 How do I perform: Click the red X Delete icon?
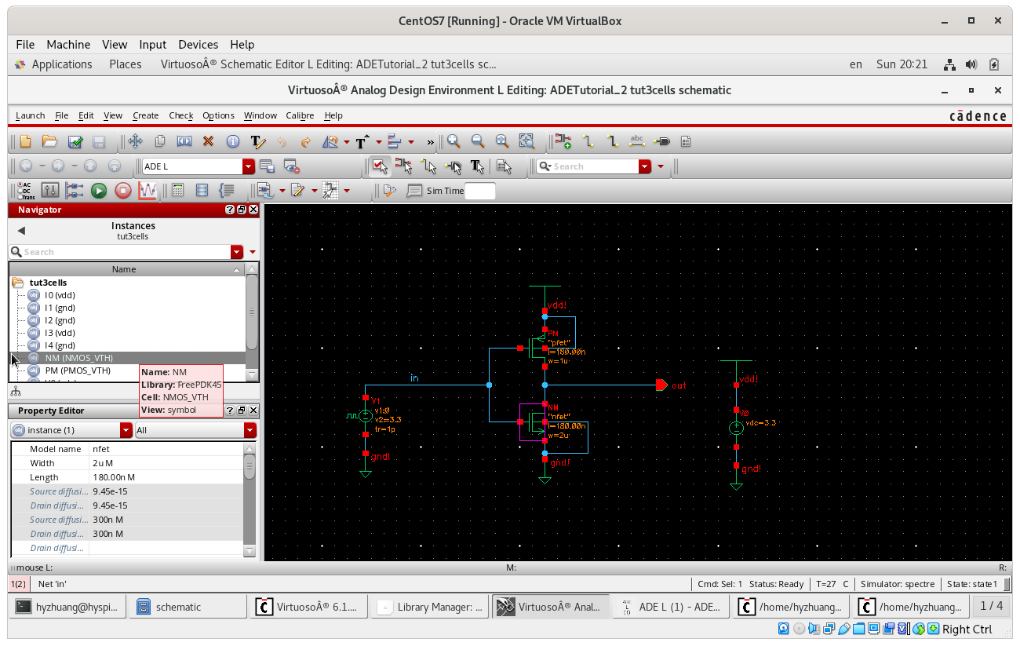click(x=208, y=142)
